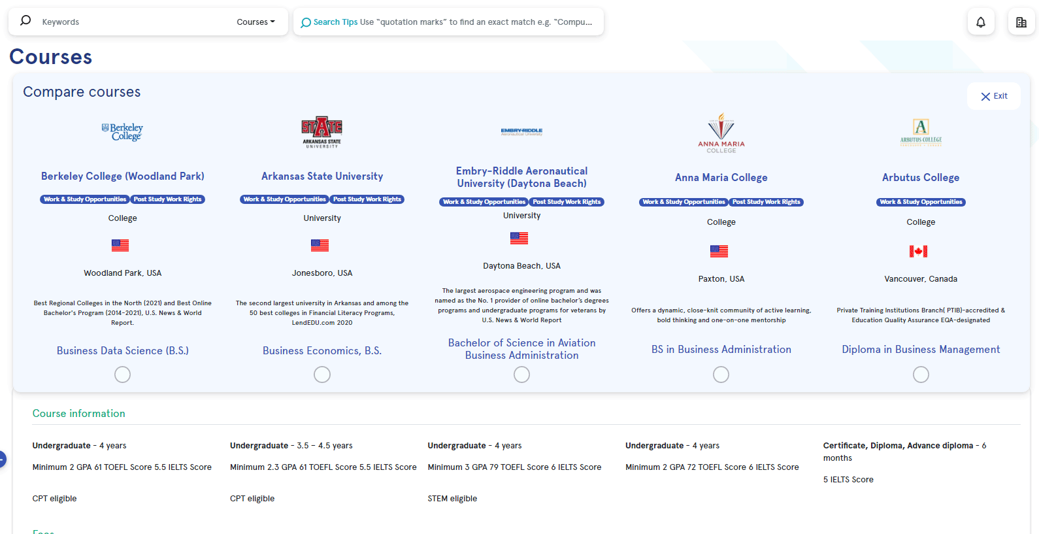This screenshot has height=534, width=1039.
Task: Select Diploma in Business Management radio button
Action: point(921,375)
